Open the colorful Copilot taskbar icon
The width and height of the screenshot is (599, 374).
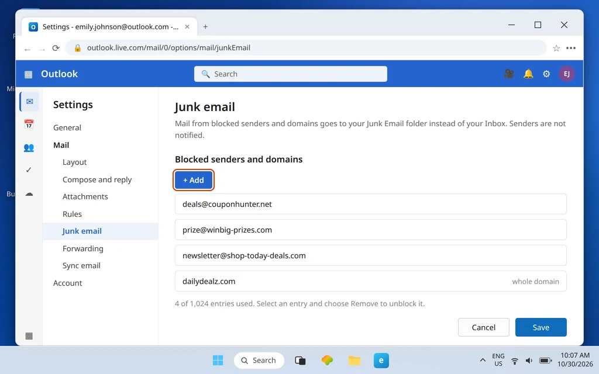[327, 360]
